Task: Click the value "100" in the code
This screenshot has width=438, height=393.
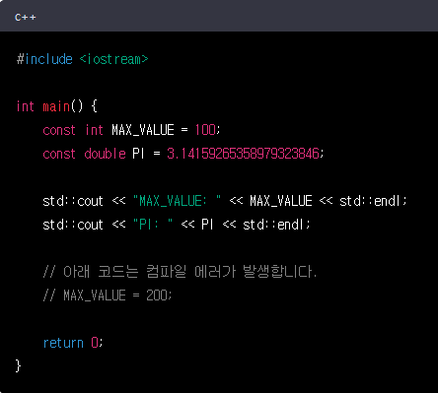Action: tap(205, 130)
